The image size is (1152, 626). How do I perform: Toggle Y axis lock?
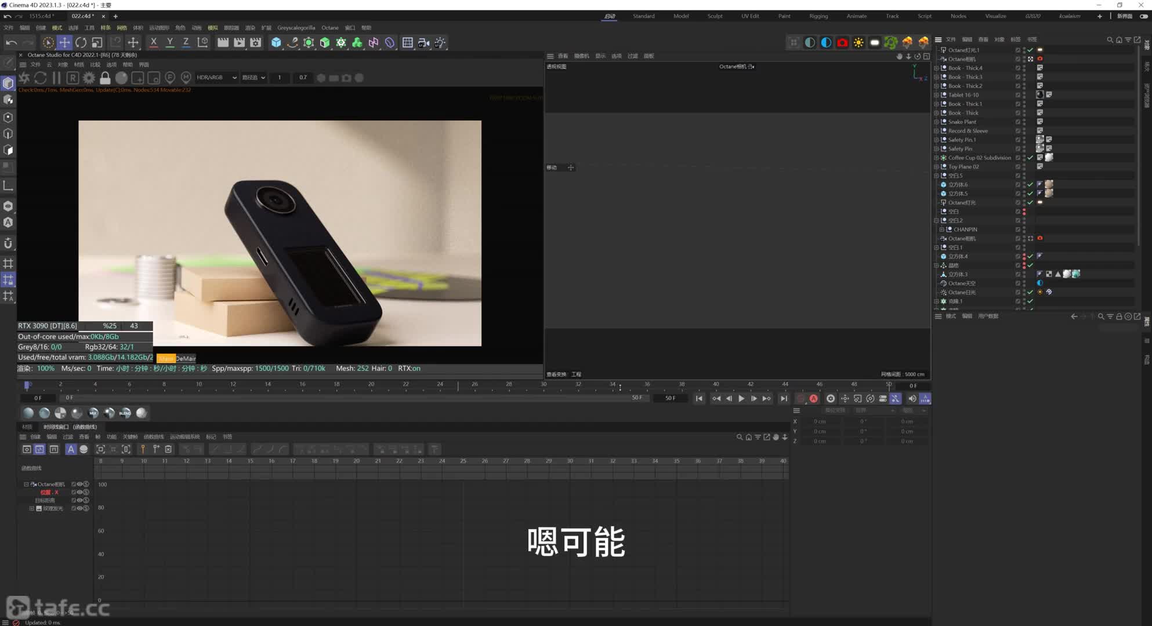pyautogui.click(x=170, y=42)
